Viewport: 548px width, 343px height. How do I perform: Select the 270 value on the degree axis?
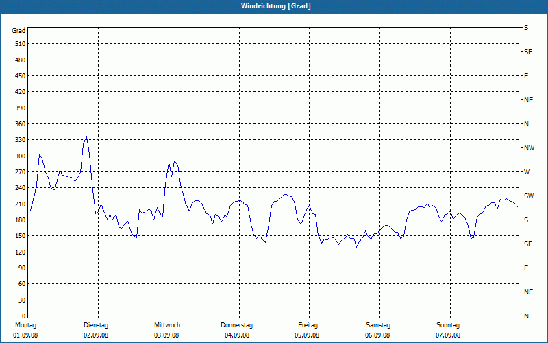[21, 172]
